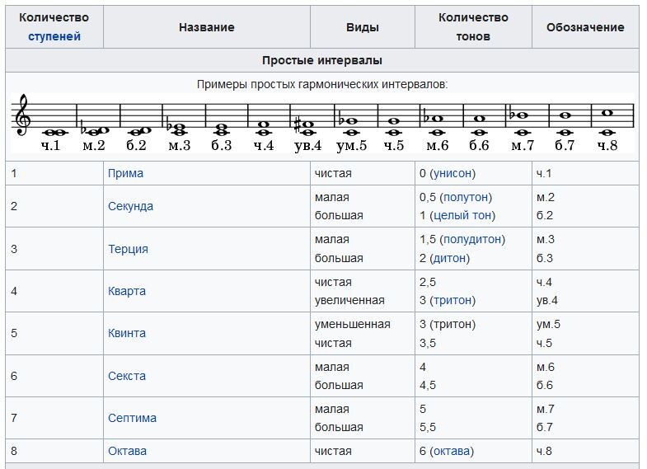The image size is (647, 469).
Task: Click the 'ч.8' cell in the Обозначение column
Action: pyautogui.click(x=544, y=451)
